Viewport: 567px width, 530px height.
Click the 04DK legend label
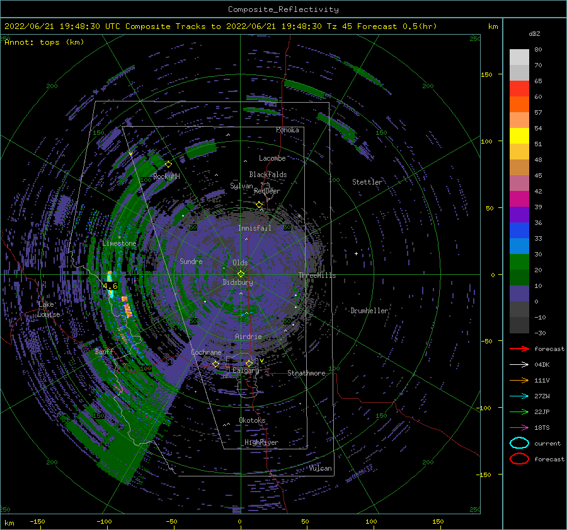tap(542, 365)
